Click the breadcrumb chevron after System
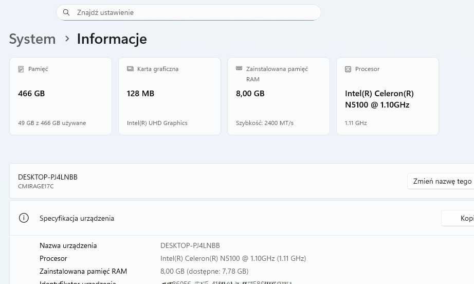The height and width of the screenshot is (284, 474). [x=67, y=39]
